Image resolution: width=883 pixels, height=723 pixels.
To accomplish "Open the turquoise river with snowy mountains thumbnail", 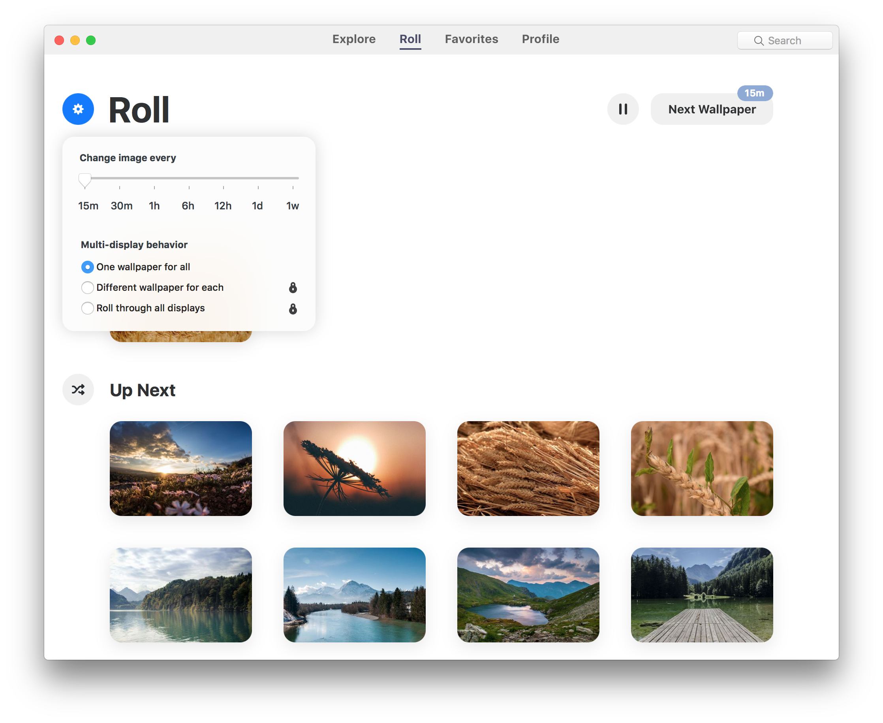I will pyautogui.click(x=354, y=595).
